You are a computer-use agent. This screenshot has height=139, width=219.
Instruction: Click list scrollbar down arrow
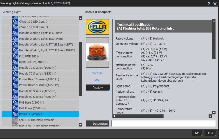[80, 125]
